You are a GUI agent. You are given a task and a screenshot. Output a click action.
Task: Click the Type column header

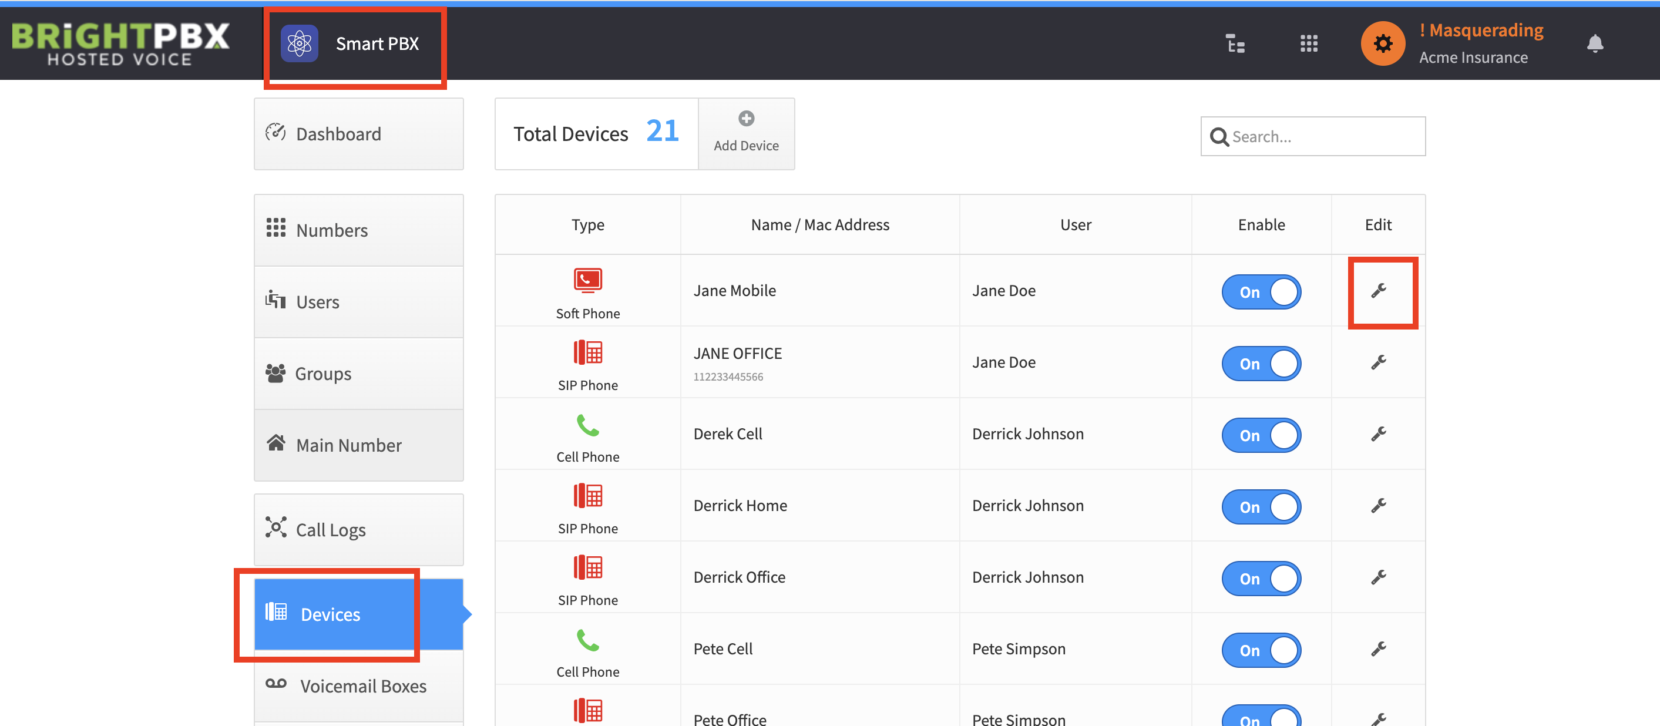point(588,225)
